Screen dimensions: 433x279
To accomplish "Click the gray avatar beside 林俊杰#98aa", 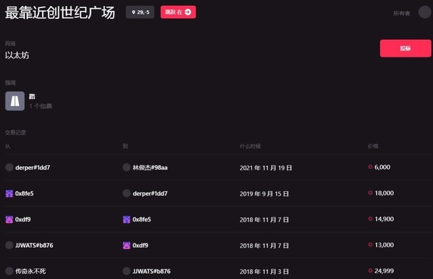I will click(x=127, y=167).
